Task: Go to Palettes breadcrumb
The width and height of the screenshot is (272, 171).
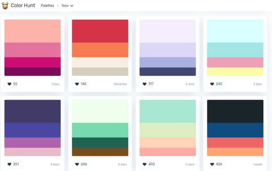Action: [47, 6]
